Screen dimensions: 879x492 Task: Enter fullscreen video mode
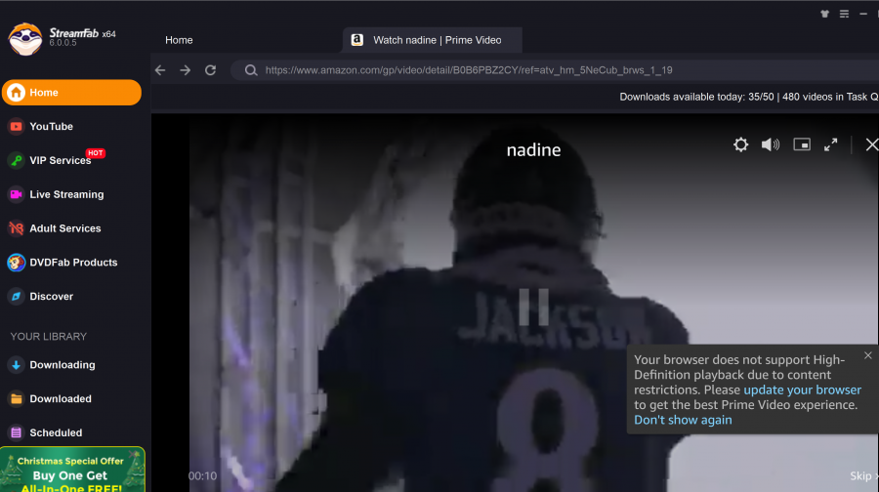831,144
